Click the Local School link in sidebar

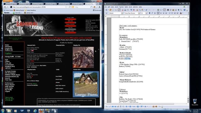click(9, 65)
